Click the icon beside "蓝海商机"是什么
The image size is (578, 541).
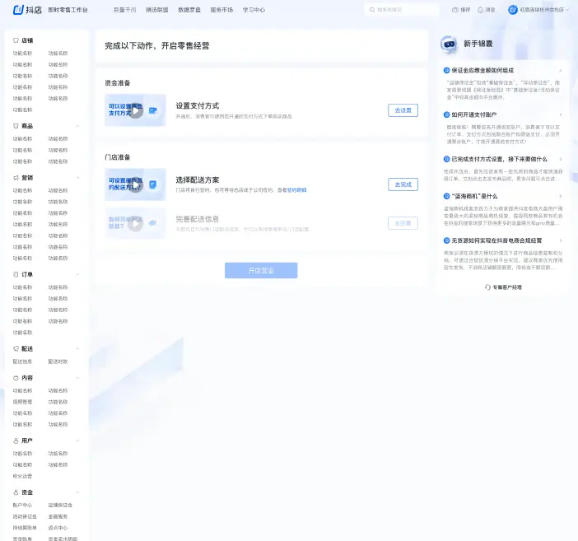point(446,196)
